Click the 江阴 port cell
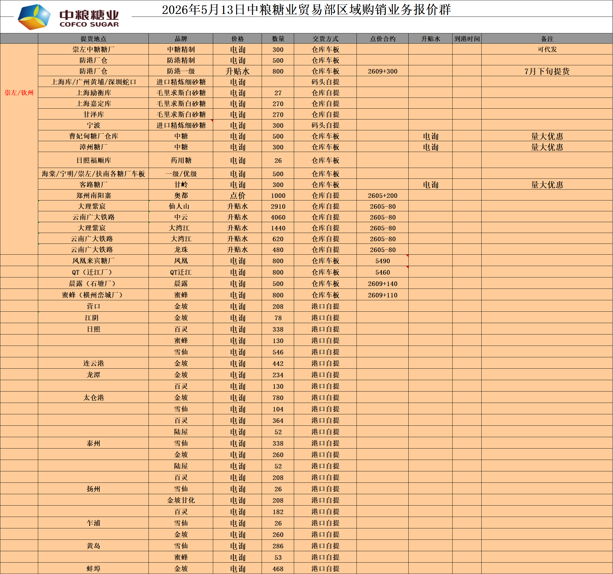Screen dimensions: 613x574 click(x=93, y=318)
